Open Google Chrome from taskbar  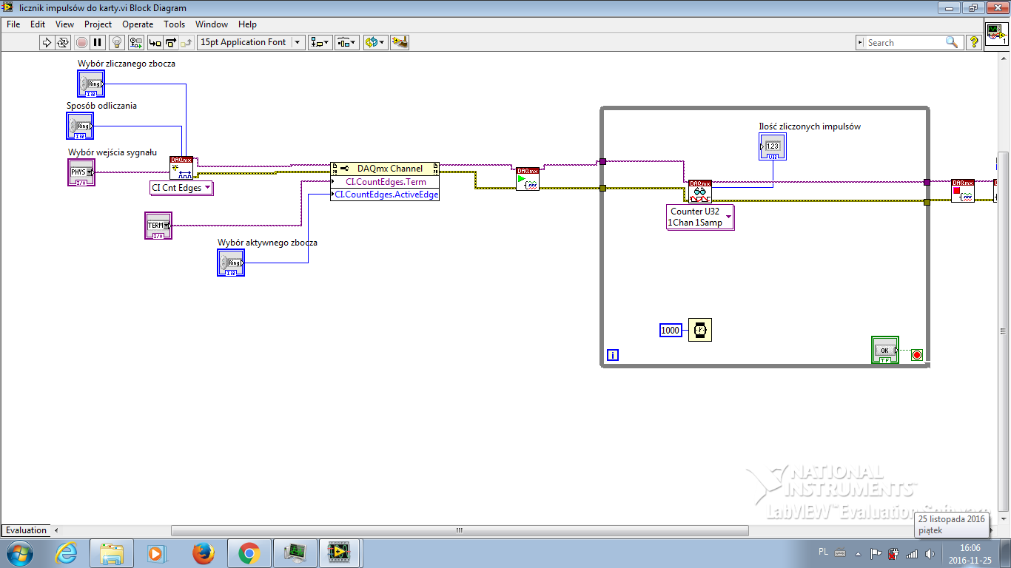[x=249, y=553]
